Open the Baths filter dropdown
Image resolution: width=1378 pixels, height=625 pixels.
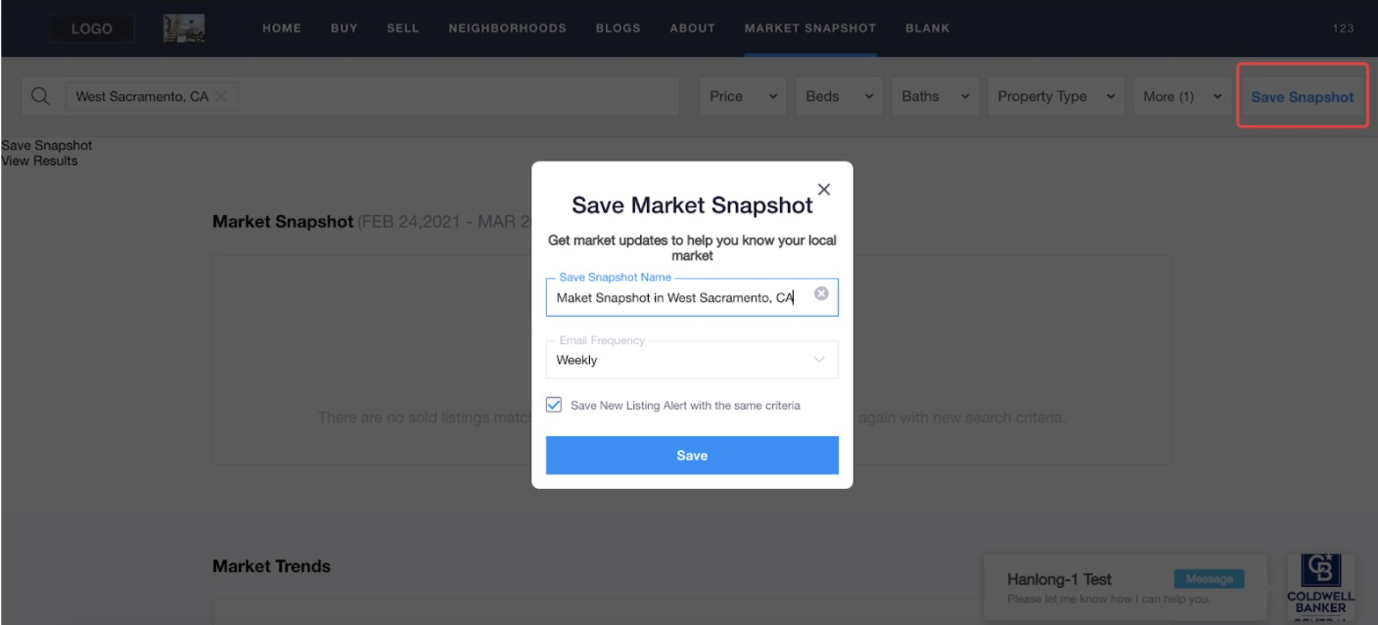(935, 96)
